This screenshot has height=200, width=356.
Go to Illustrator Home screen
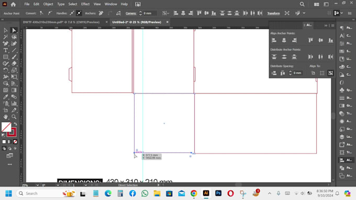point(13,4)
